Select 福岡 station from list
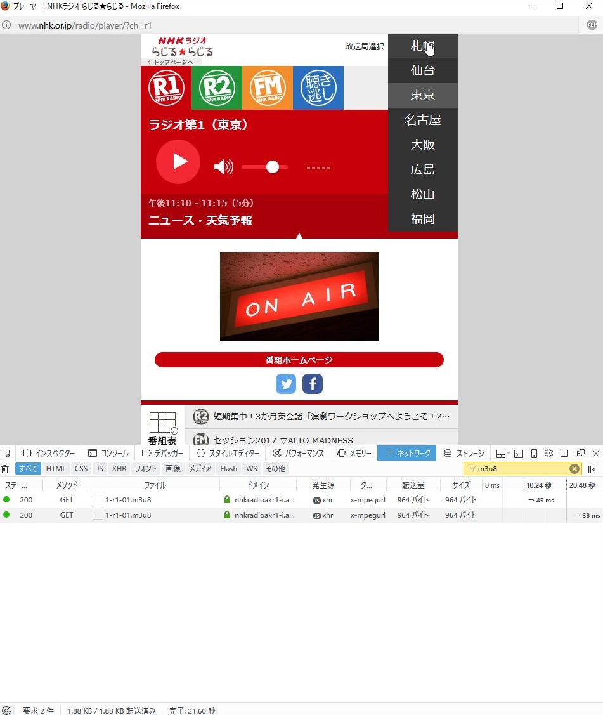 423,220
